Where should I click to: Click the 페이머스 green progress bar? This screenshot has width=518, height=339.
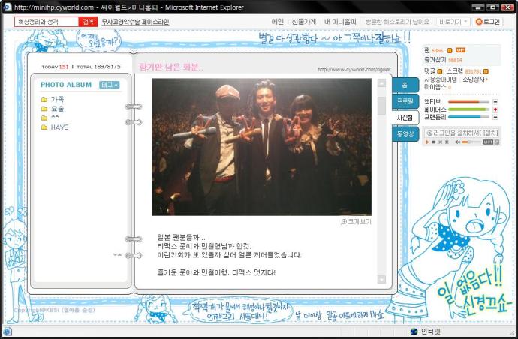[468, 109]
